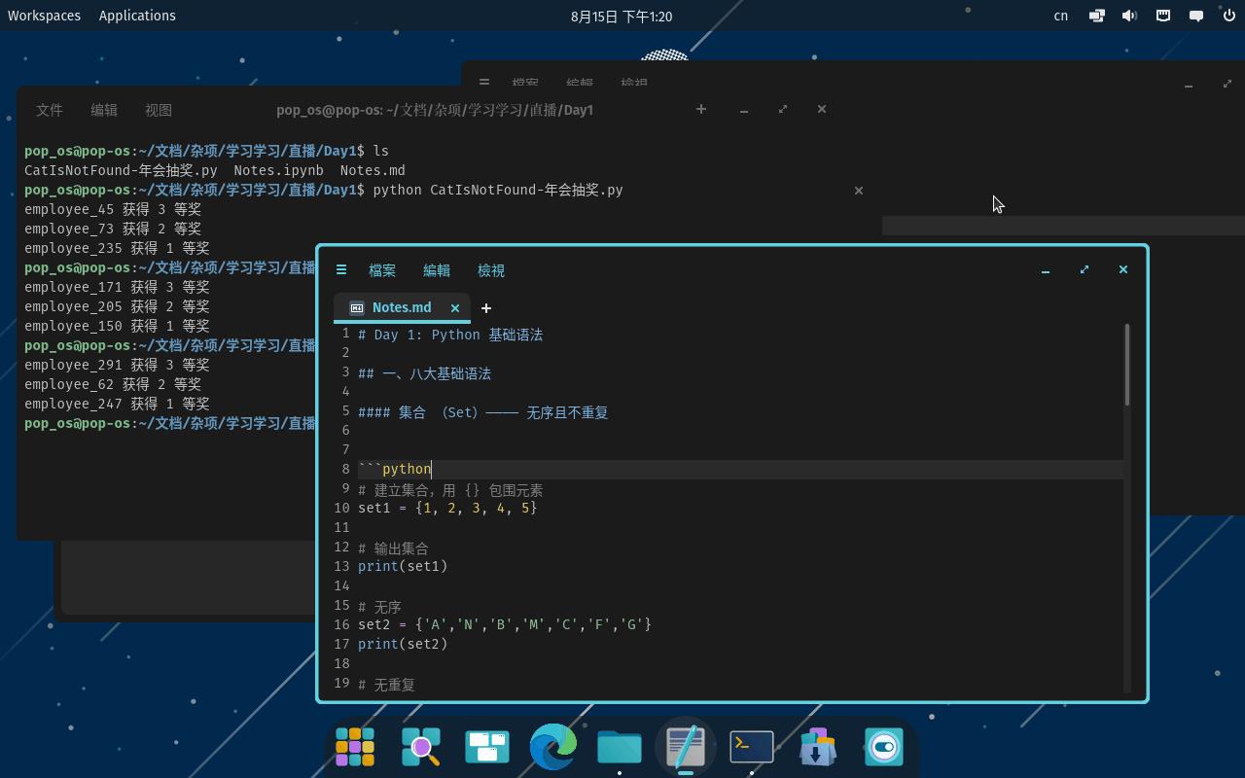
Task: Open the 编辑 menu in the terminal
Action: tap(104, 110)
